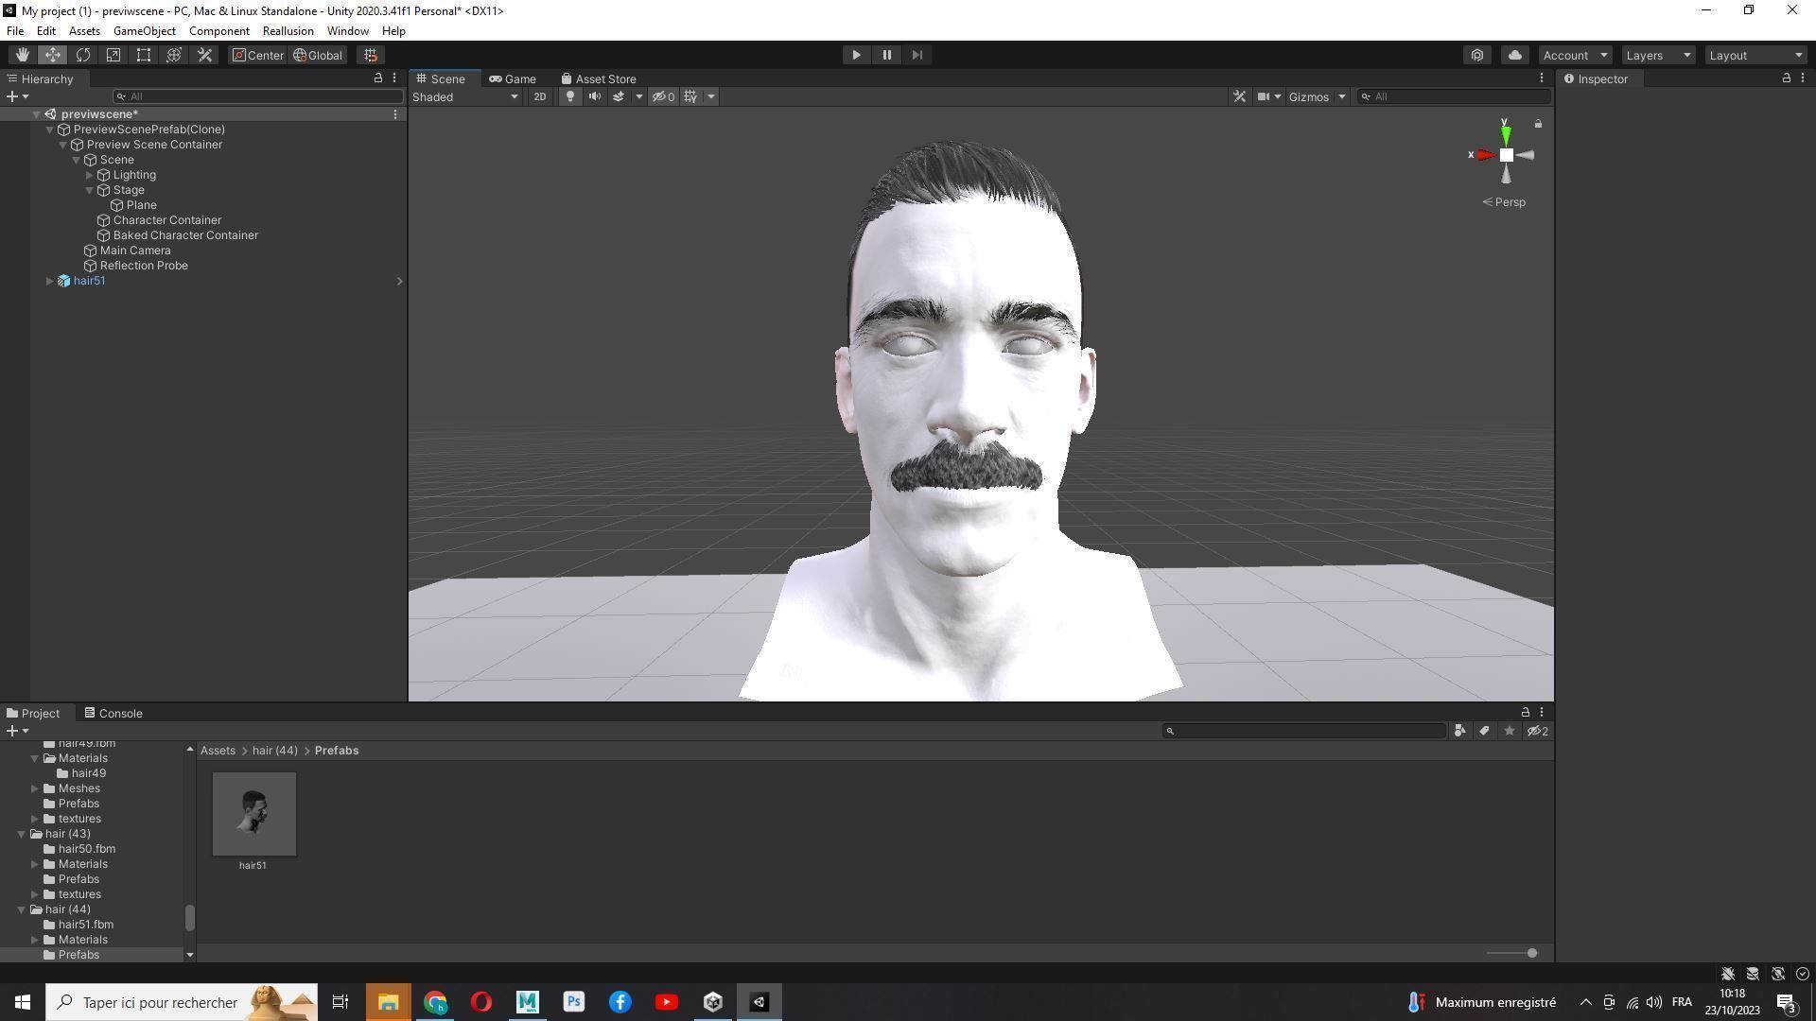
Task: Select hair51 prefab thumbnail
Action: [253, 814]
